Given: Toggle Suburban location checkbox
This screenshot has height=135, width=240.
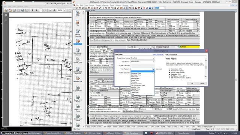Looking at the screenshot, I should (106, 22).
